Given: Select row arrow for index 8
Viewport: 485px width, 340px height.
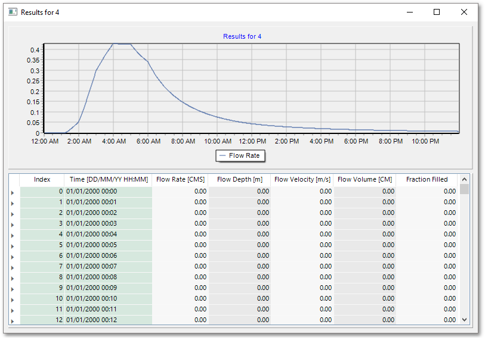Looking at the screenshot, I should [x=13, y=279].
